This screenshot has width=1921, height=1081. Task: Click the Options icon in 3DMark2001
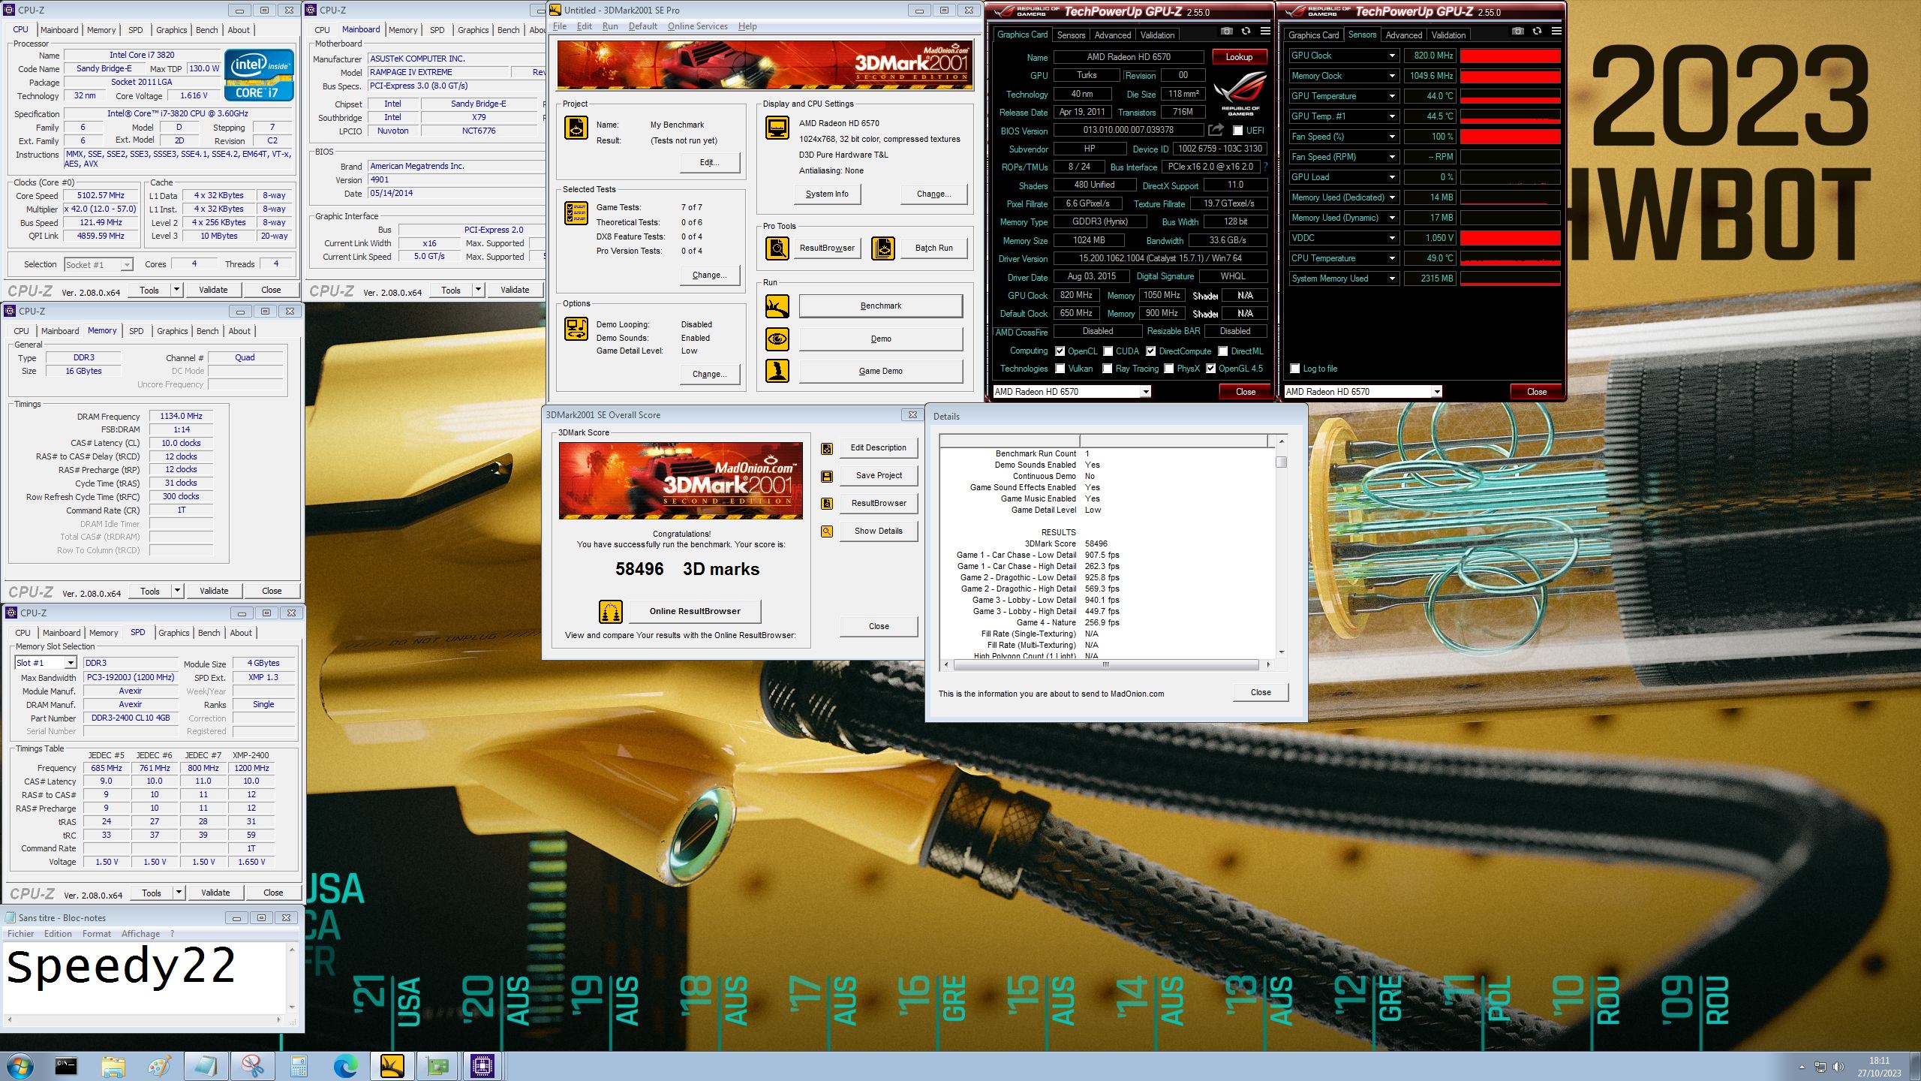click(576, 329)
